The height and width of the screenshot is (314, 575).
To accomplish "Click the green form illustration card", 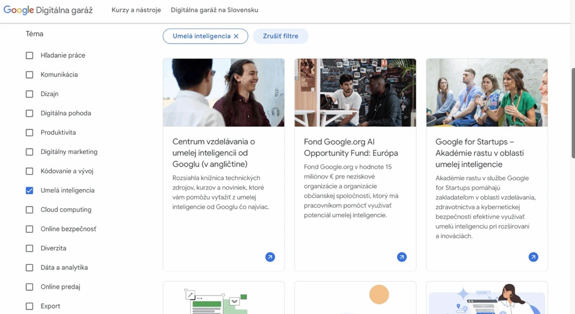I will click(x=224, y=298).
